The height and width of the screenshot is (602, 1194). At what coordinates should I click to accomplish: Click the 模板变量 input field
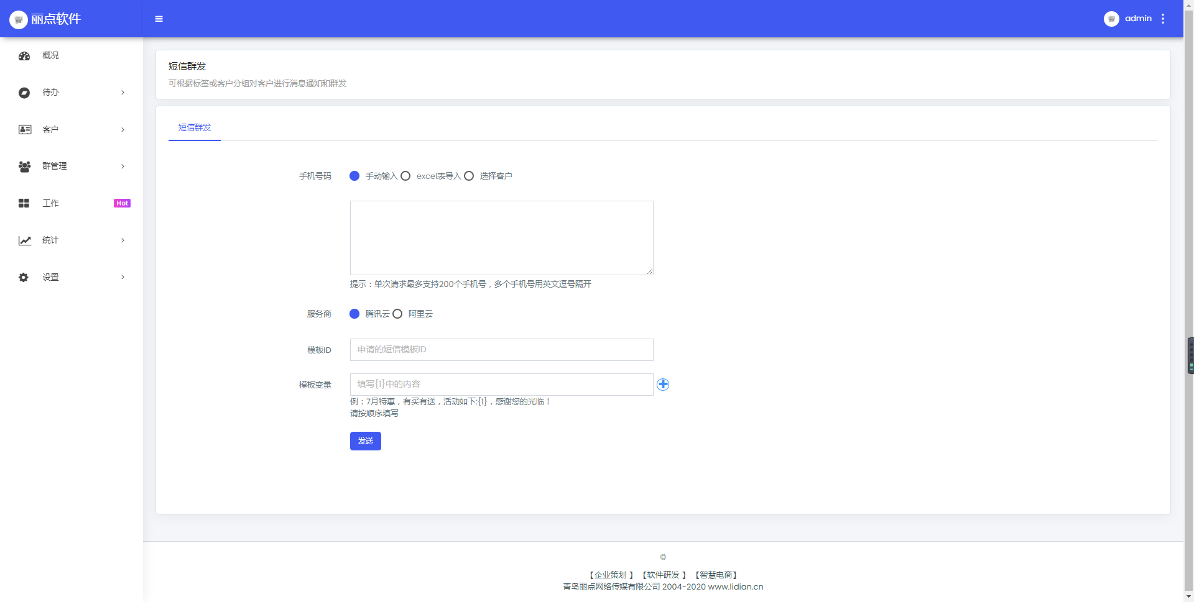tap(502, 385)
